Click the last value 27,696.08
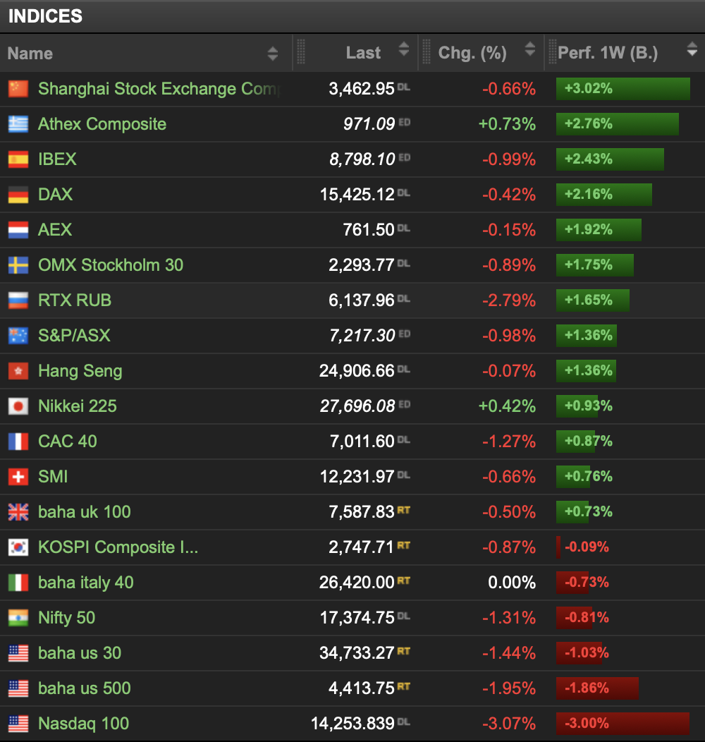 (x=357, y=406)
